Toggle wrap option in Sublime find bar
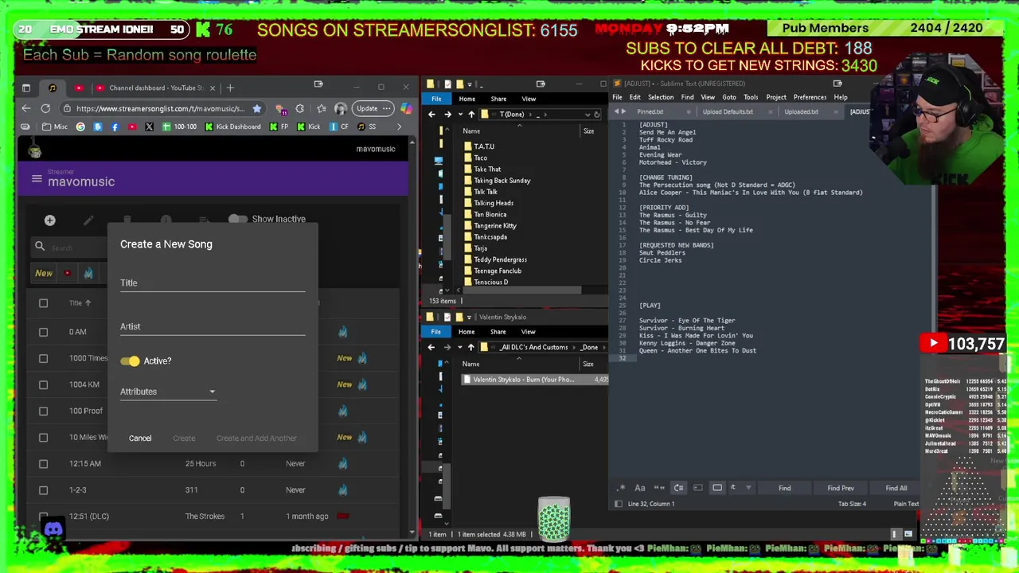The image size is (1019, 573). [678, 488]
